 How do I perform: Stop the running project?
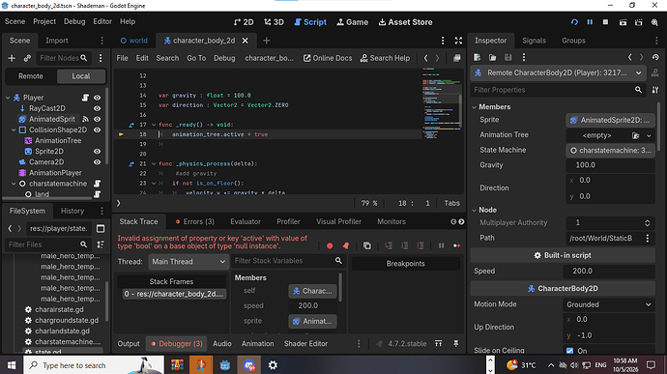(605, 22)
